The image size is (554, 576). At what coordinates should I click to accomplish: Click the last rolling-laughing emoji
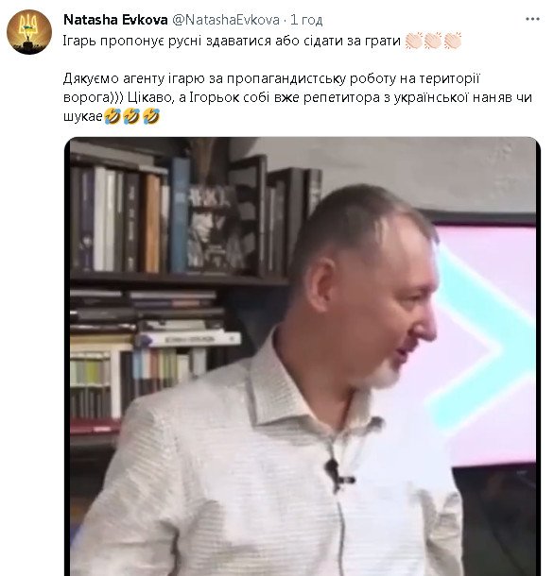tap(151, 116)
